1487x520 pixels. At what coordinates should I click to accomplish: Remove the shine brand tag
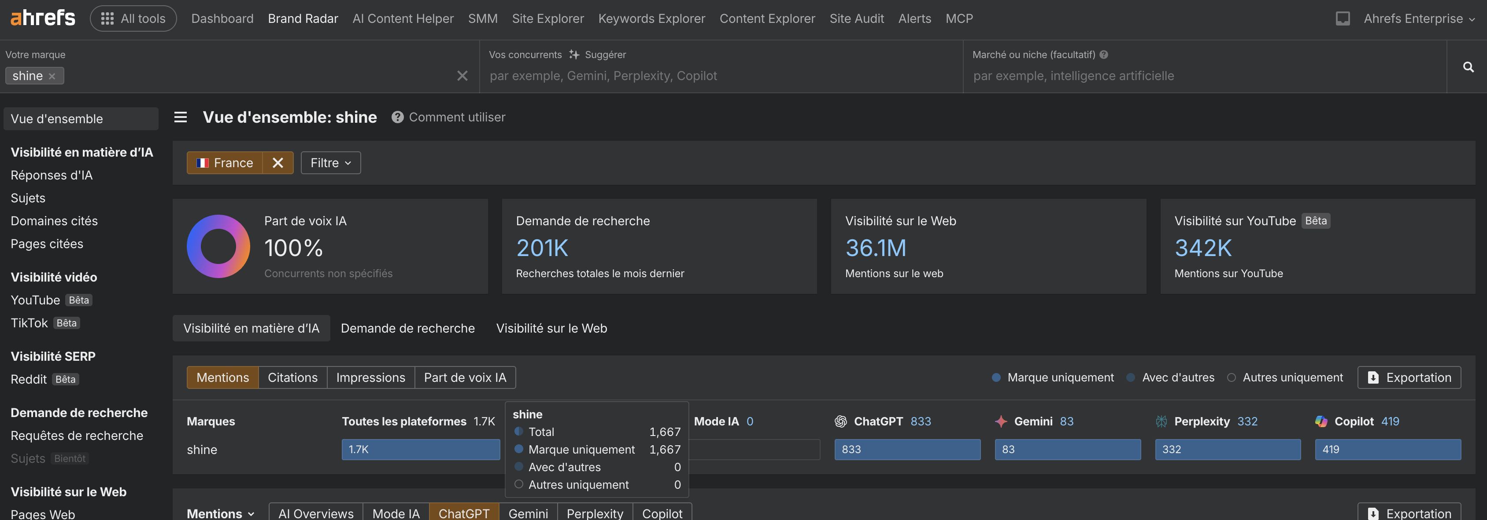pyautogui.click(x=52, y=76)
